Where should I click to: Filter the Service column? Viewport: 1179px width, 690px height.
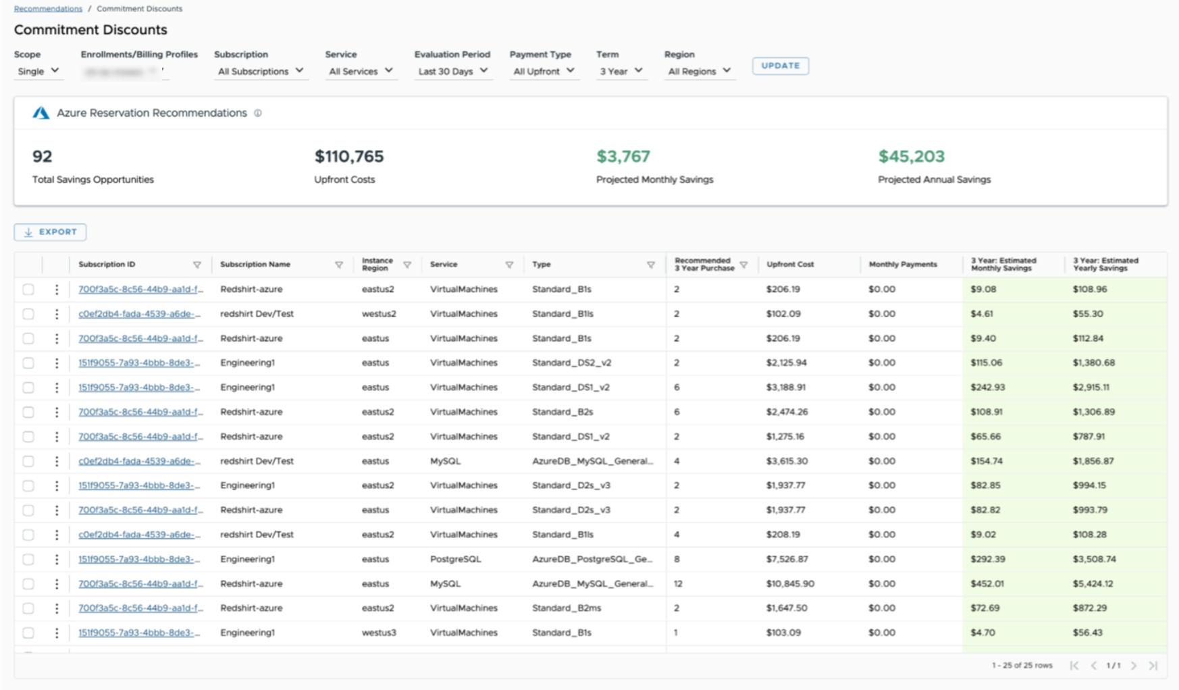click(x=509, y=265)
